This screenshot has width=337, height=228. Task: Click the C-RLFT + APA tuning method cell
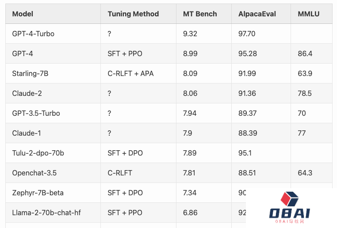pos(130,73)
